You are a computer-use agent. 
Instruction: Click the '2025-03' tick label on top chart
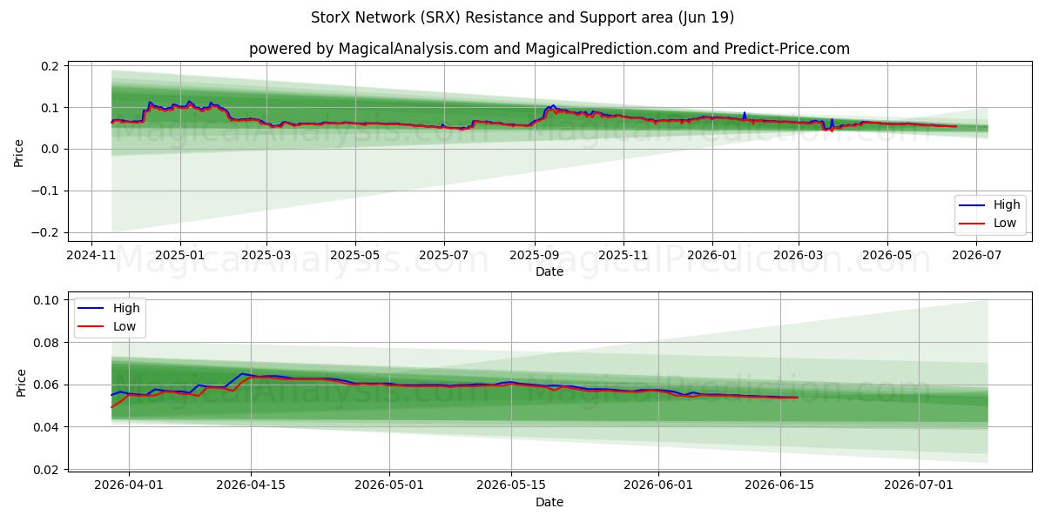coord(266,256)
